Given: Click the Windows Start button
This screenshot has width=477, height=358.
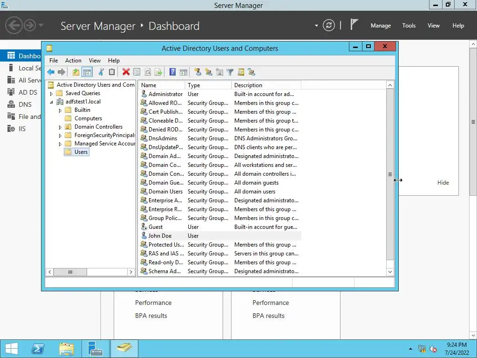Looking at the screenshot, I should coord(12,349).
